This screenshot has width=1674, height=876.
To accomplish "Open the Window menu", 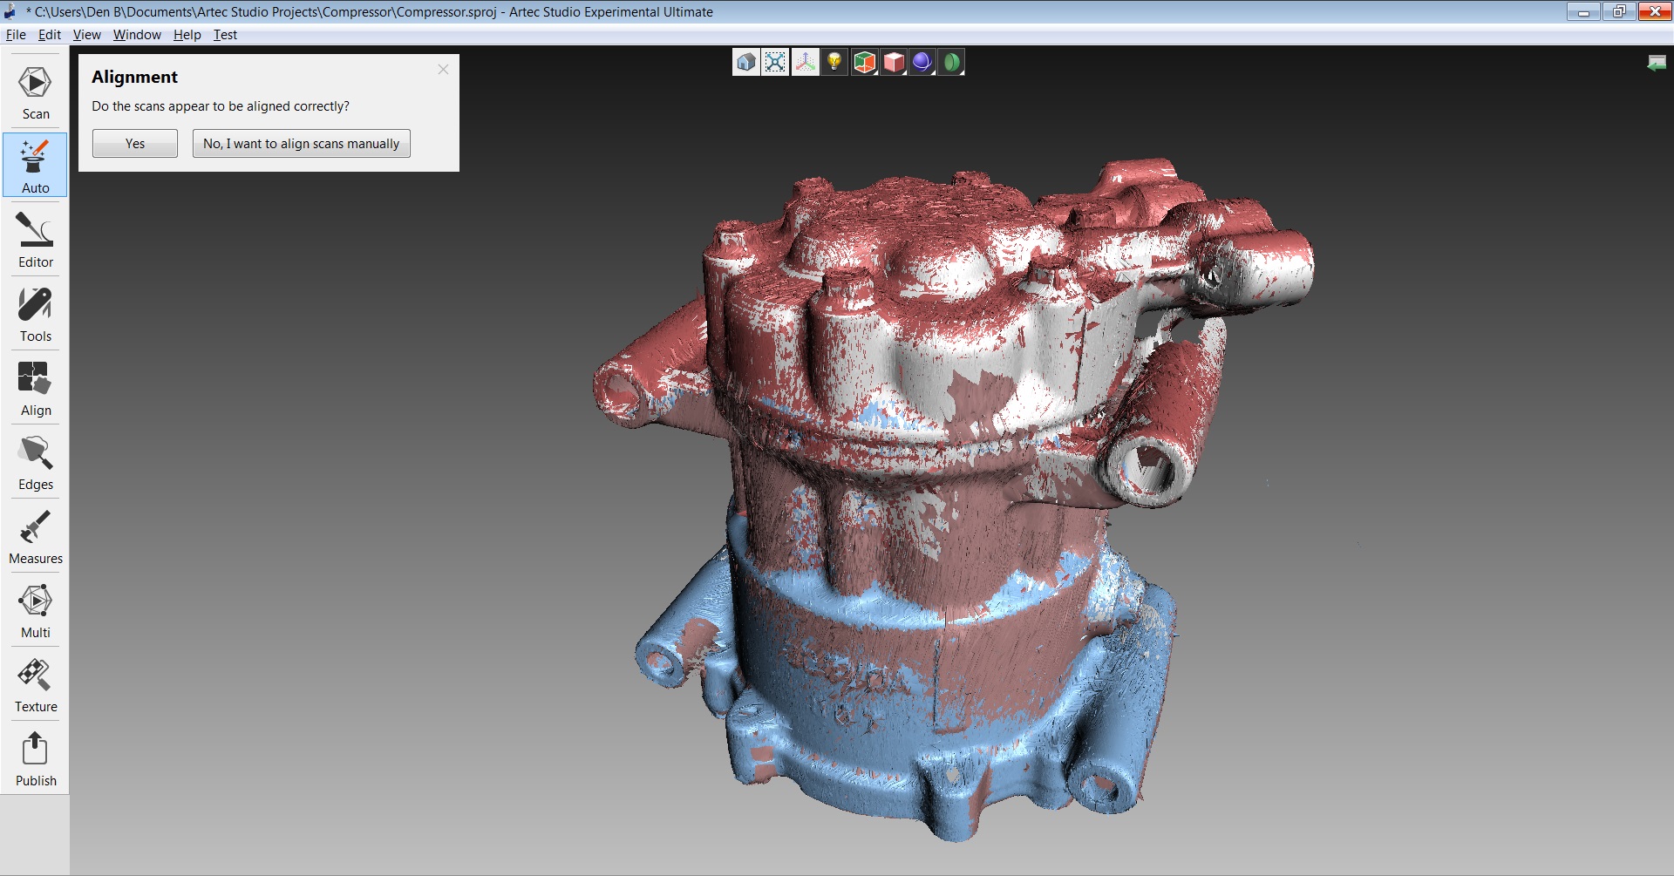I will point(137,35).
